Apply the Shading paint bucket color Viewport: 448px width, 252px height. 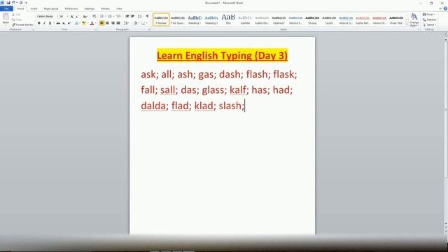(x=136, y=23)
